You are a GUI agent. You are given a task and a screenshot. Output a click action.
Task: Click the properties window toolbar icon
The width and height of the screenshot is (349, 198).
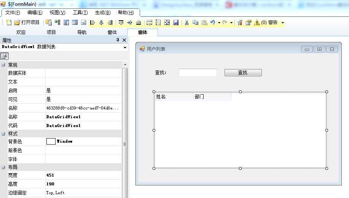point(249,23)
